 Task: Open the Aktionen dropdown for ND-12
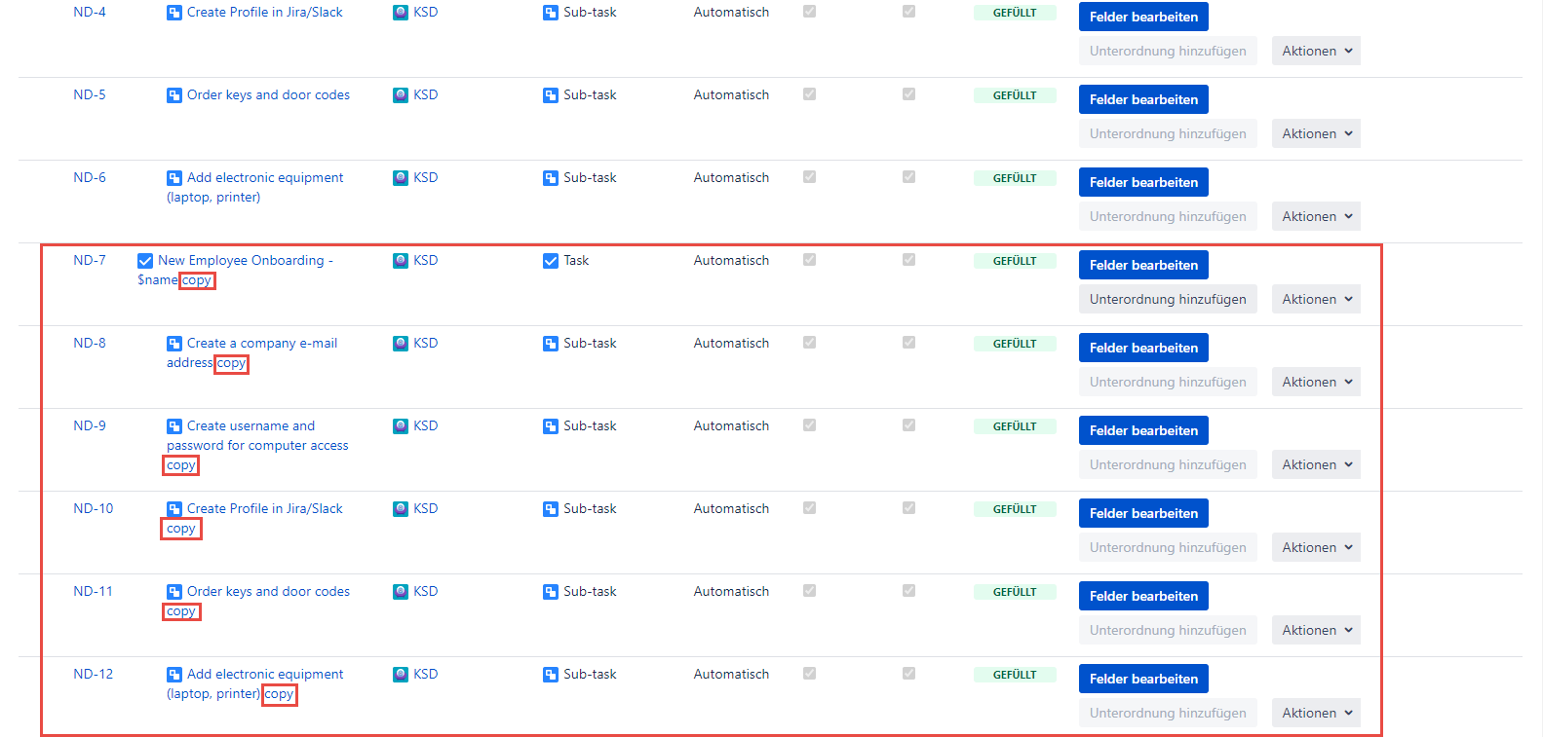[x=1316, y=713]
